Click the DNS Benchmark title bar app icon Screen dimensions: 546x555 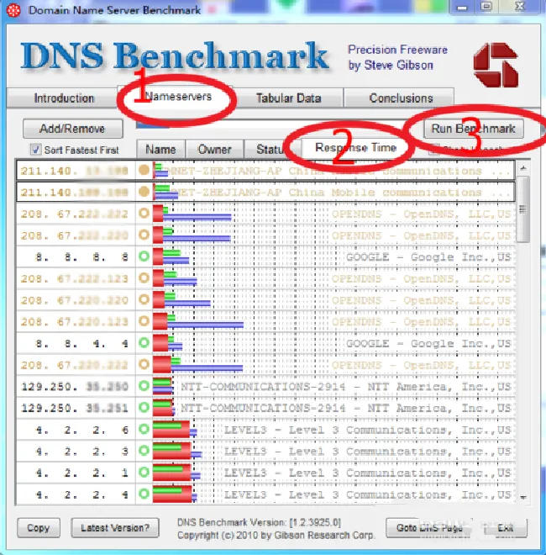(x=13, y=10)
